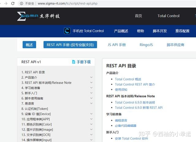Click the REST API 目录 heading
This screenshot has height=142, width=196.
tap(121, 66)
